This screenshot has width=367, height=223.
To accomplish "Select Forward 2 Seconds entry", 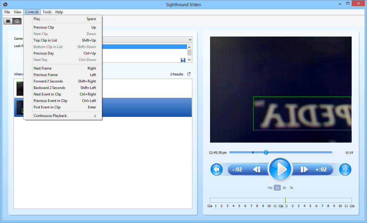I will [x=63, y=81].
